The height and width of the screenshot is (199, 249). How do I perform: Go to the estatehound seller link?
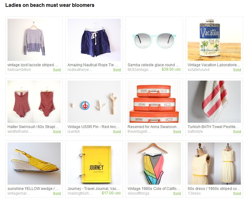198,70
